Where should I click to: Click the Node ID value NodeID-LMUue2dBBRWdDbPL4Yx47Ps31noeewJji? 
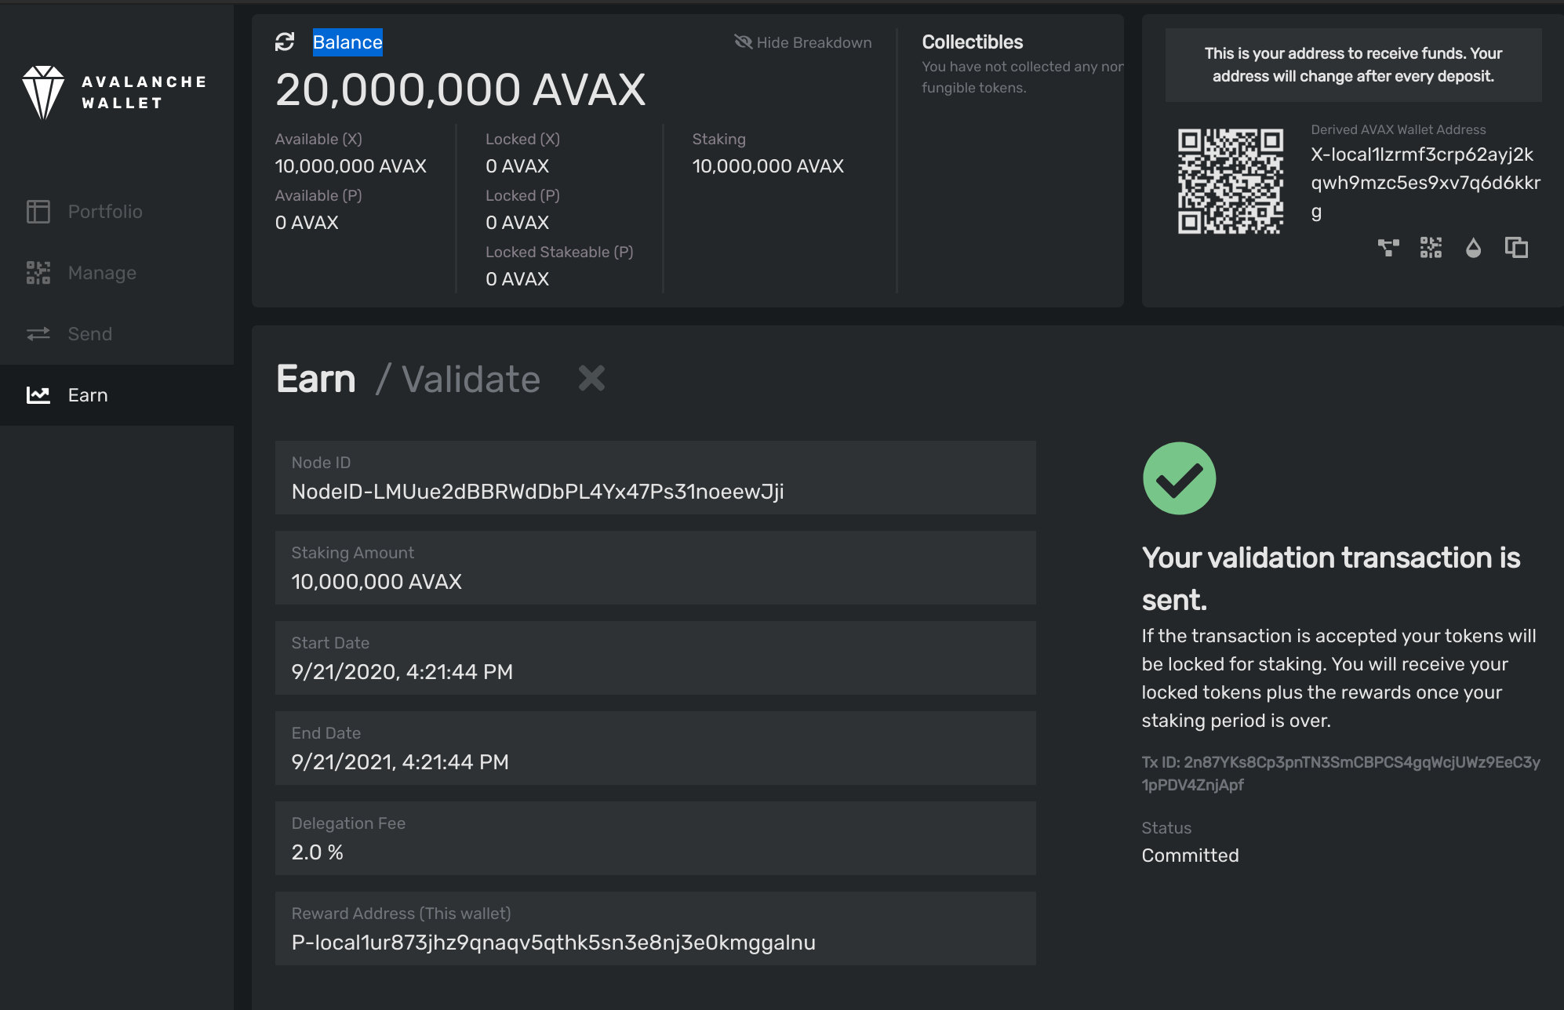point(537,492)
